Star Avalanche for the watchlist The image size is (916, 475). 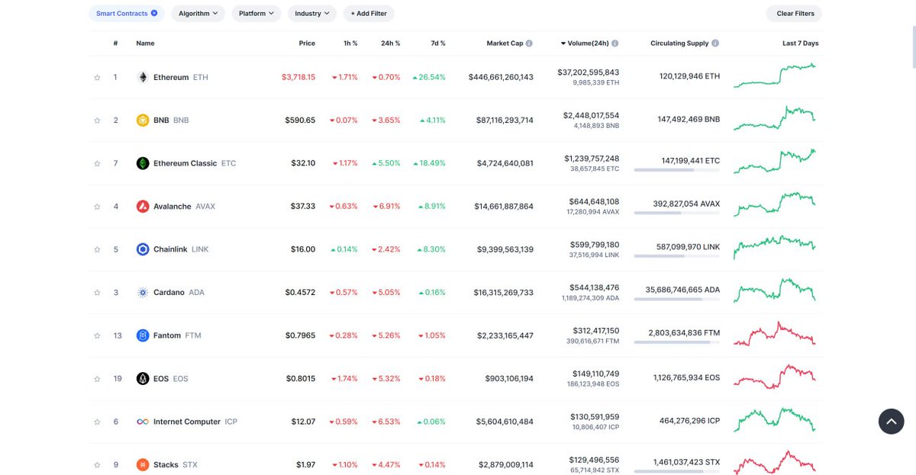(x=97, y=207)
